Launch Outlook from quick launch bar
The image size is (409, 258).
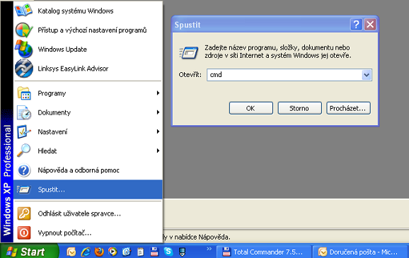coord(71,252)
